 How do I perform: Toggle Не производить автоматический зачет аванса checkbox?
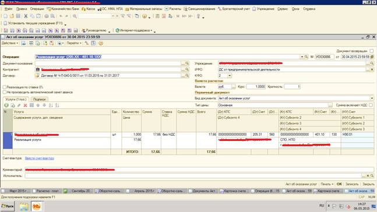click(x=4, y=92)
